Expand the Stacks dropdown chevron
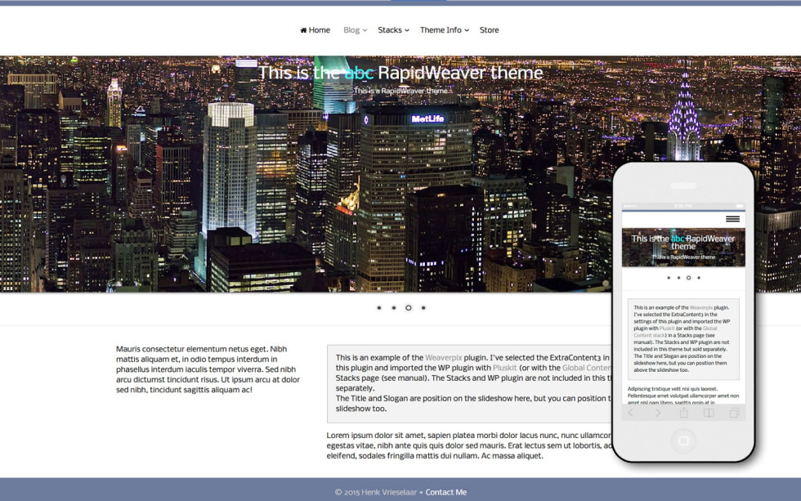Image resolution: width=801 pixels, height=501 pixels. pyautogui.click(x=407, y=30)
